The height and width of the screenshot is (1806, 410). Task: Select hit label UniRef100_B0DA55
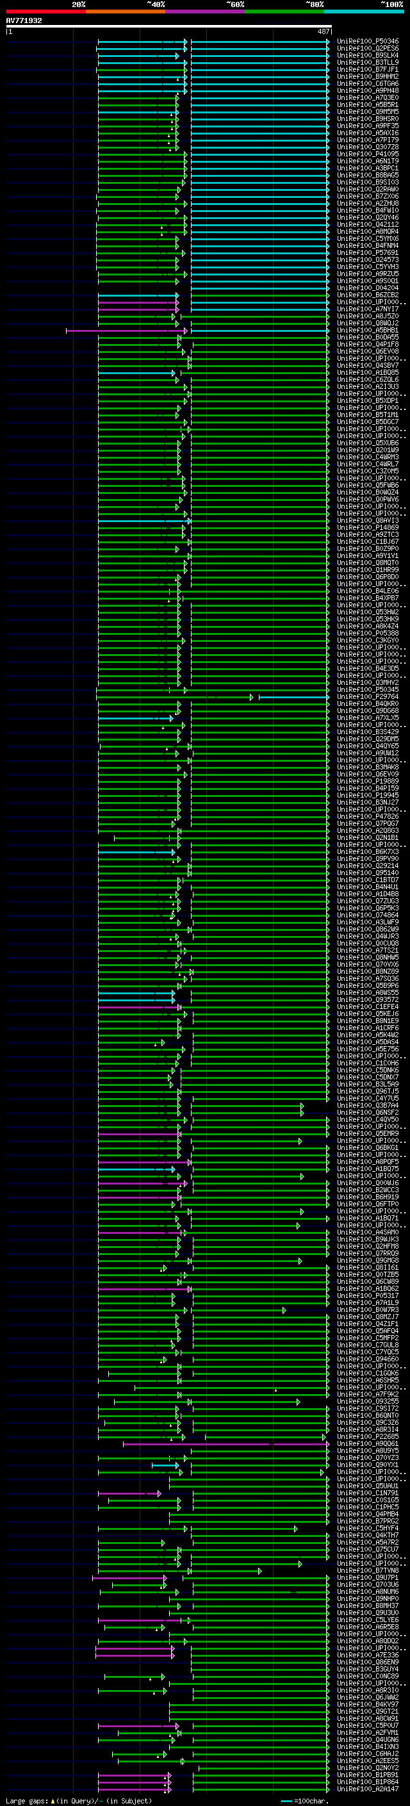pyautogui.click(x=368, y=337)
